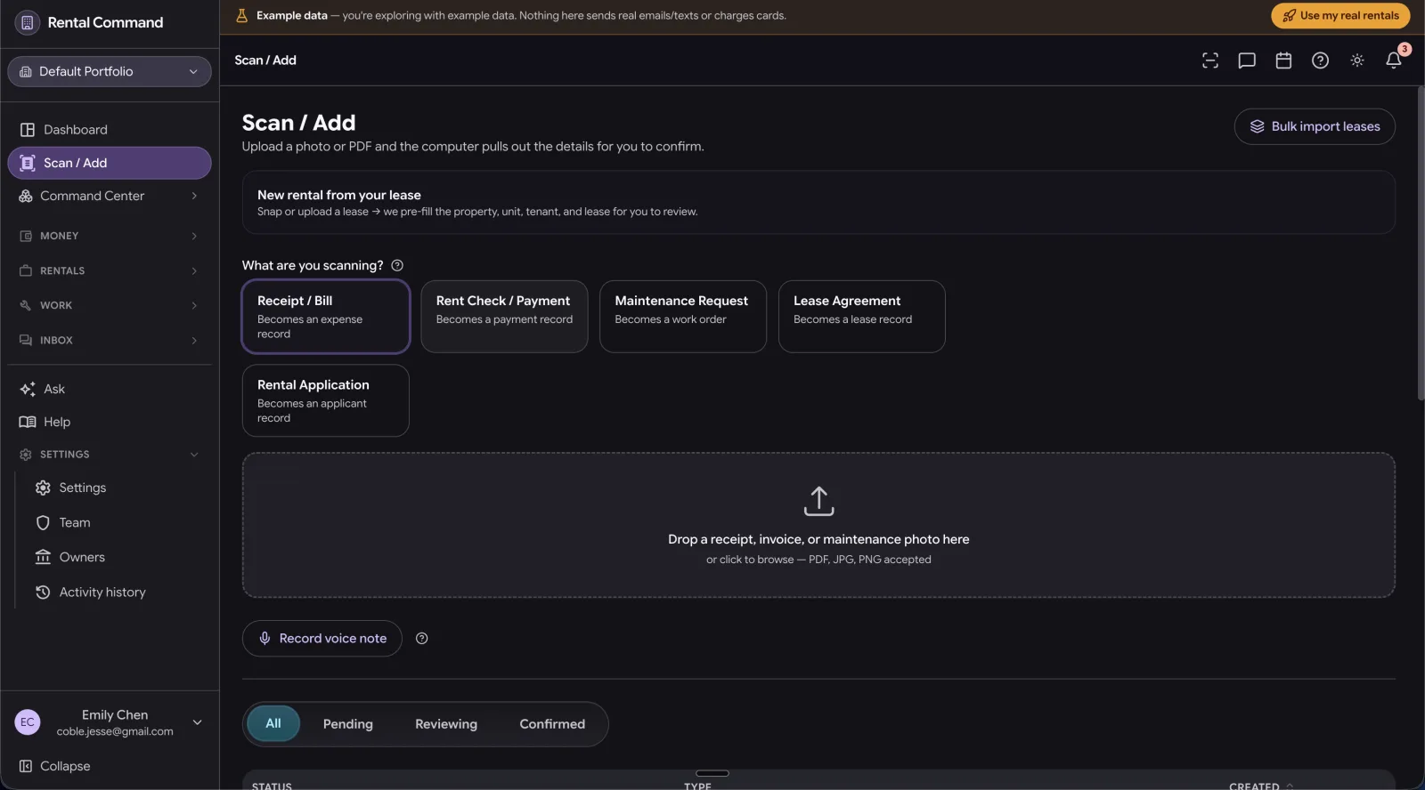
Task: Click the upload arrow icon in drop zone
Action: coord(818,501)
